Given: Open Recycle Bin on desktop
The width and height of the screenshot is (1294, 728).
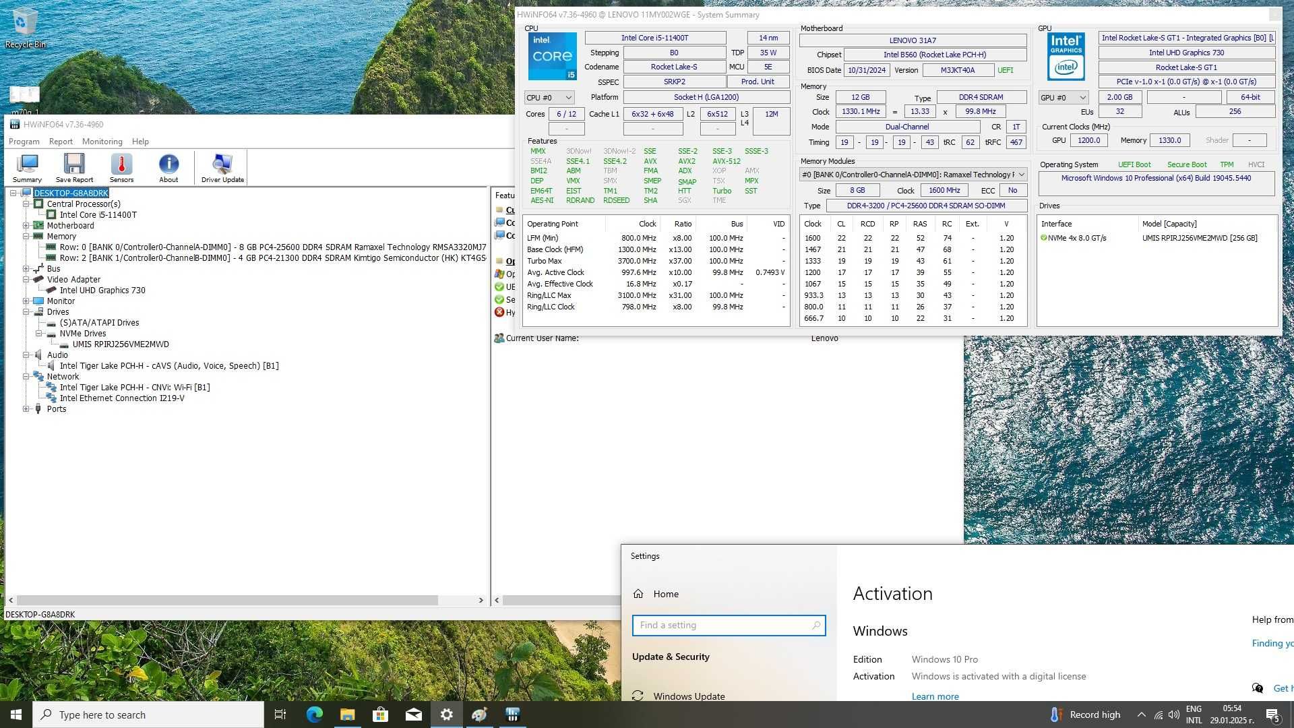Looking at the screenshot, I should click(25, 28).
